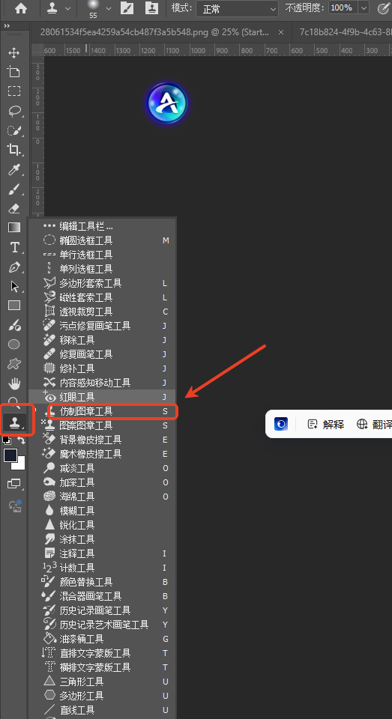Select the Move tool in the toolbar
Viewport: 392px width, 719px height.
point(14,52)
